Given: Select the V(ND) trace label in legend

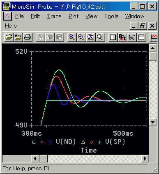Looking at the screenshot, I should (66, 142).
